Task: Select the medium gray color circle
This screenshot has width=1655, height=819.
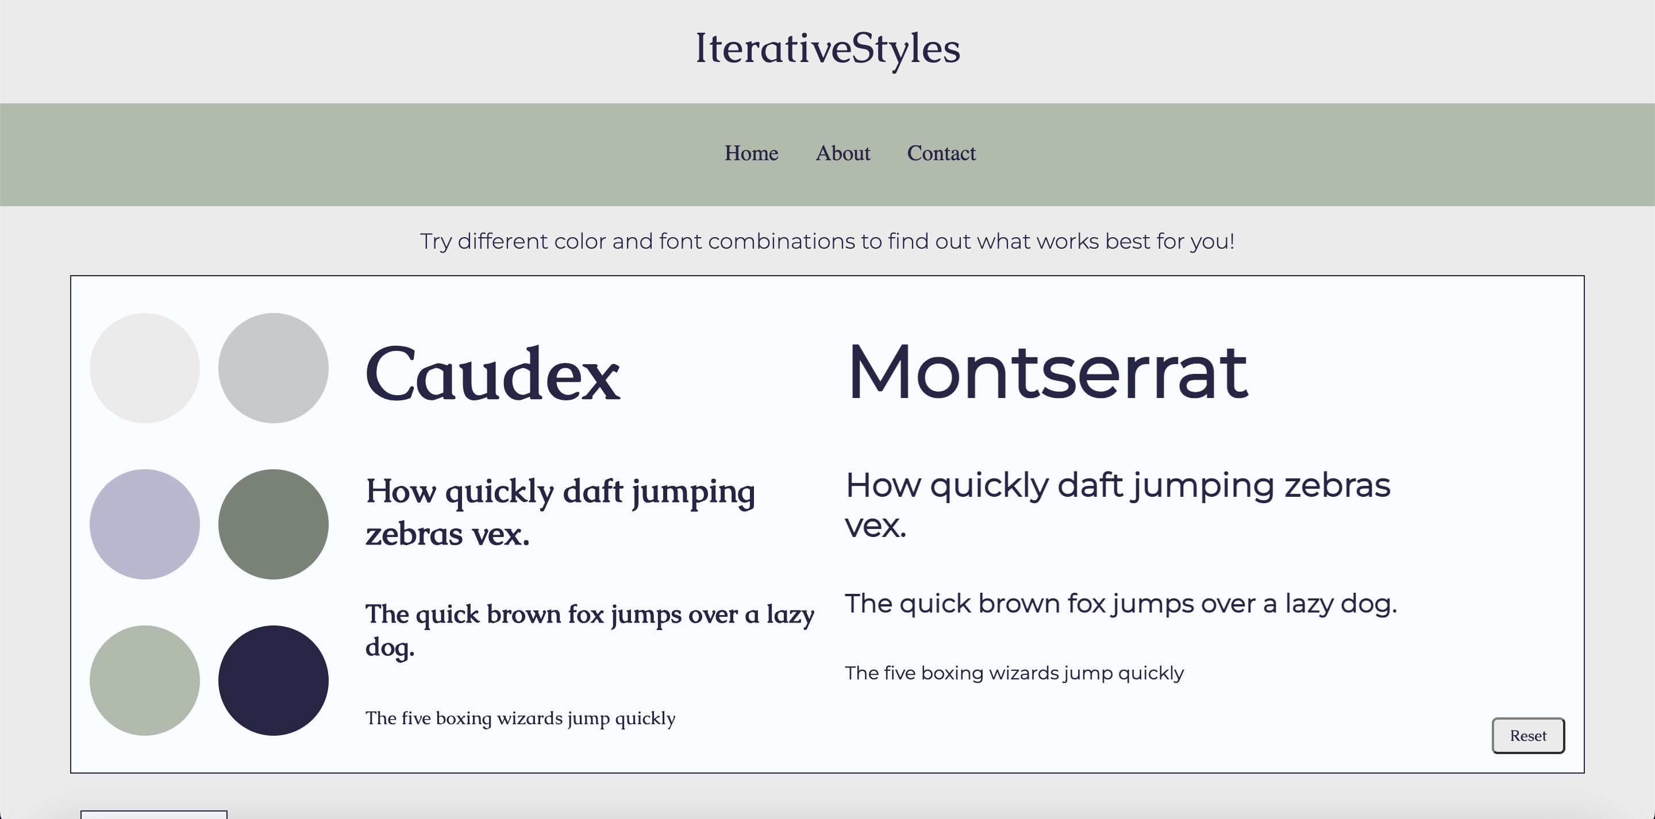Action: 274,368
